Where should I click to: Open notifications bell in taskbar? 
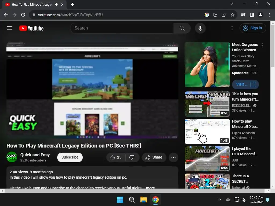[268, 200]
